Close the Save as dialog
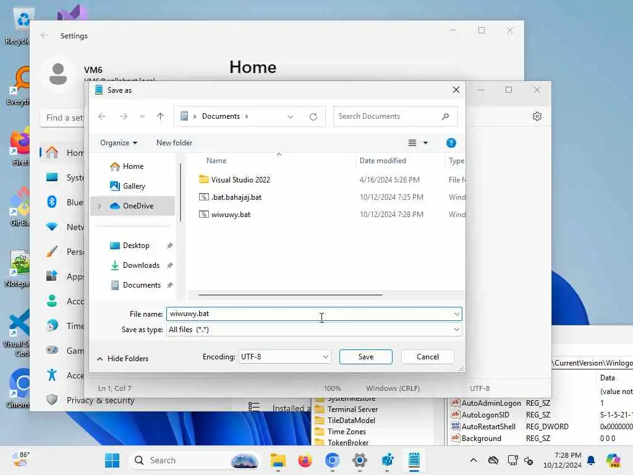Image resolution: width=633 pixels, height=475 pixels. (x=456, y=90)
